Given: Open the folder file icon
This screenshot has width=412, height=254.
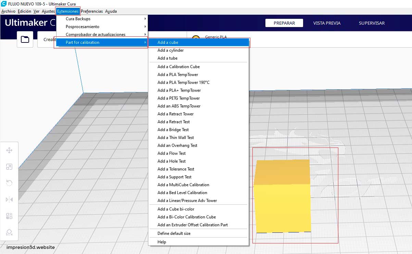Looking at the screenshot, I should tap(25, 39).
